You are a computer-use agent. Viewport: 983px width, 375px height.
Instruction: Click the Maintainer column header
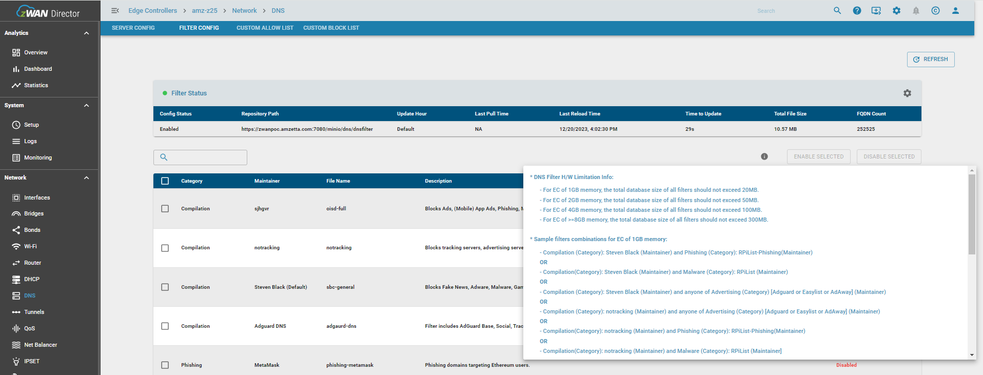pyautogui.click(x=267, y=181)
